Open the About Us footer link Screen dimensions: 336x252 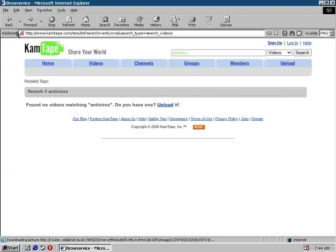point(128,119)
